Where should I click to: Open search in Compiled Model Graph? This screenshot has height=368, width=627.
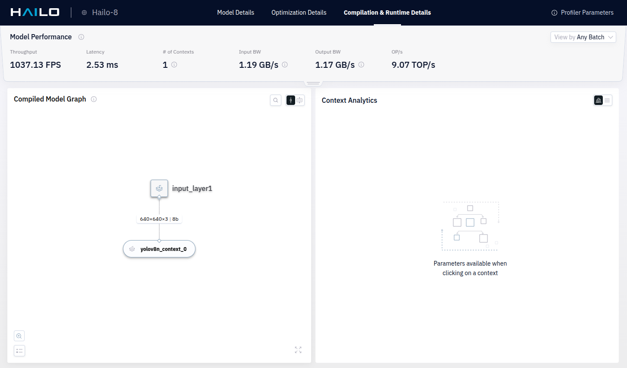[276, 100]
